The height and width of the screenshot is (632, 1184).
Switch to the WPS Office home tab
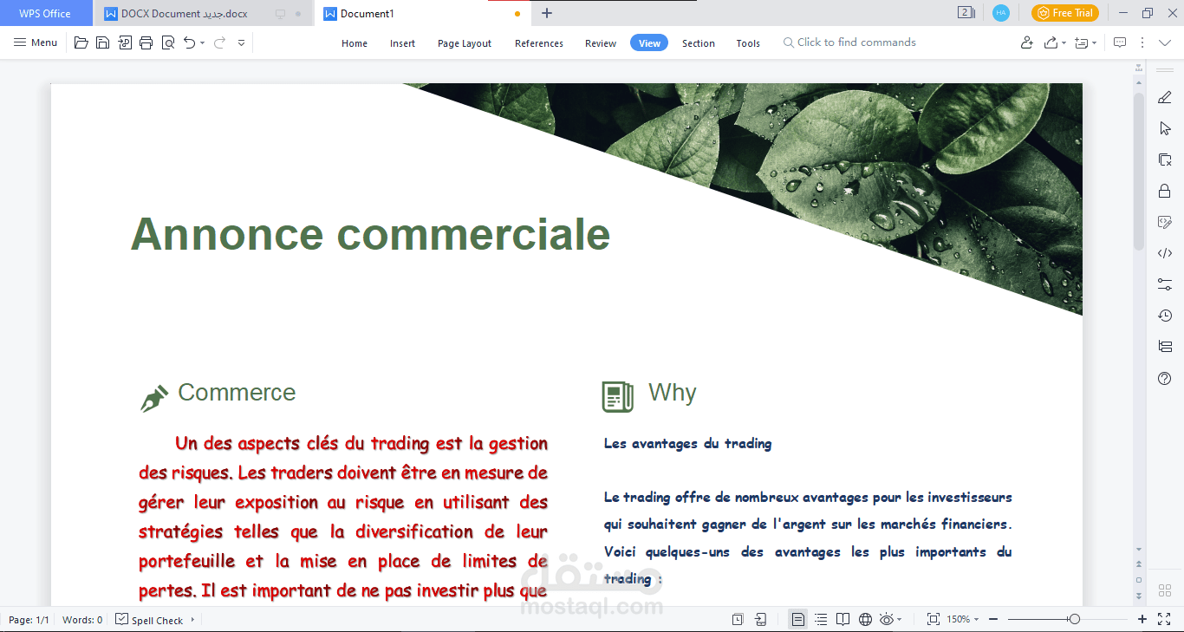pyautogui.click(x=45, y=13)
